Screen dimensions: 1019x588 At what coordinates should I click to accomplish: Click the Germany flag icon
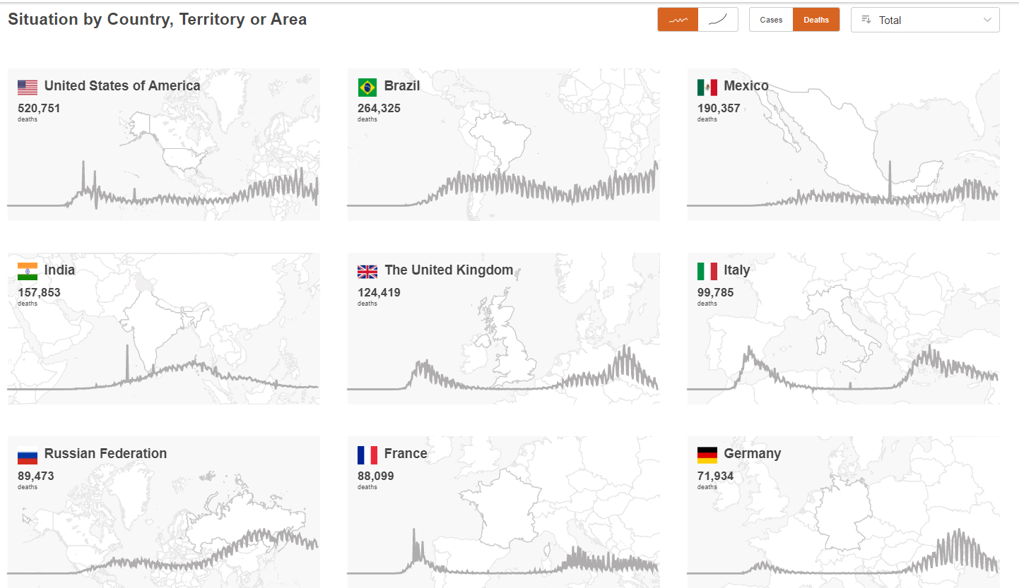point(707,455)
